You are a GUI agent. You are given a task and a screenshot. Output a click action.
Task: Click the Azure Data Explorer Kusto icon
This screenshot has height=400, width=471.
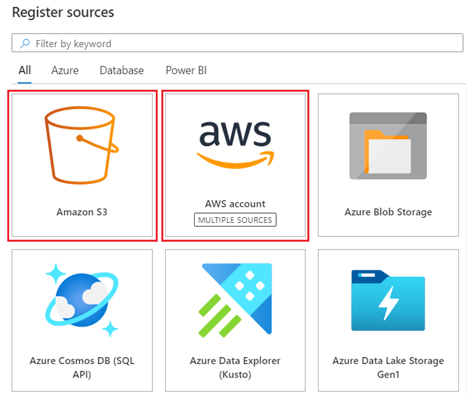235,300
